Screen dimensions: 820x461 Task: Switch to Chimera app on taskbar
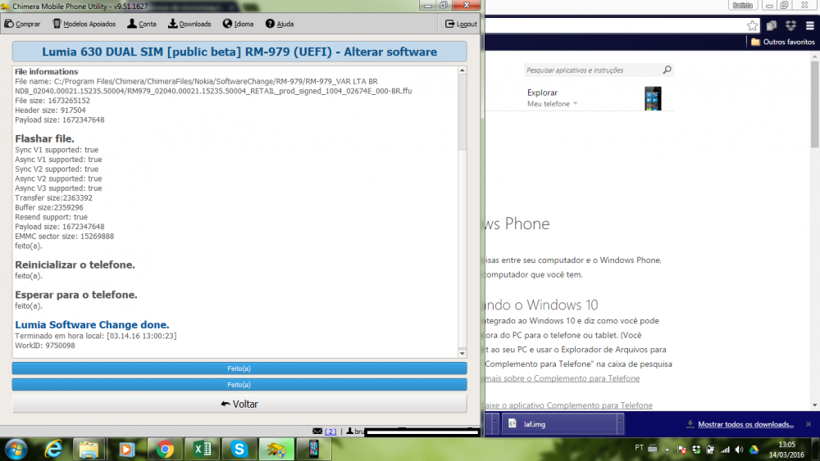pyautogui.click(x=276, y=449)
